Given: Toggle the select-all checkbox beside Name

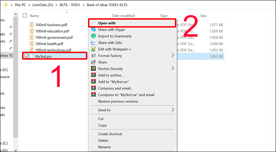Looking at the screenshot, I should point(25,16).
